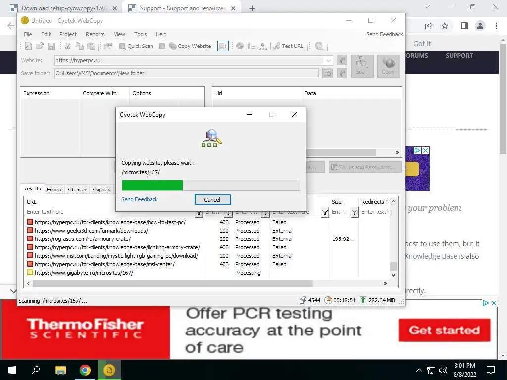Image resolution: width=507 pixels, height=380 pixels.
Task: Click the sitemap diagram toolbar icon
Action: 263,46
